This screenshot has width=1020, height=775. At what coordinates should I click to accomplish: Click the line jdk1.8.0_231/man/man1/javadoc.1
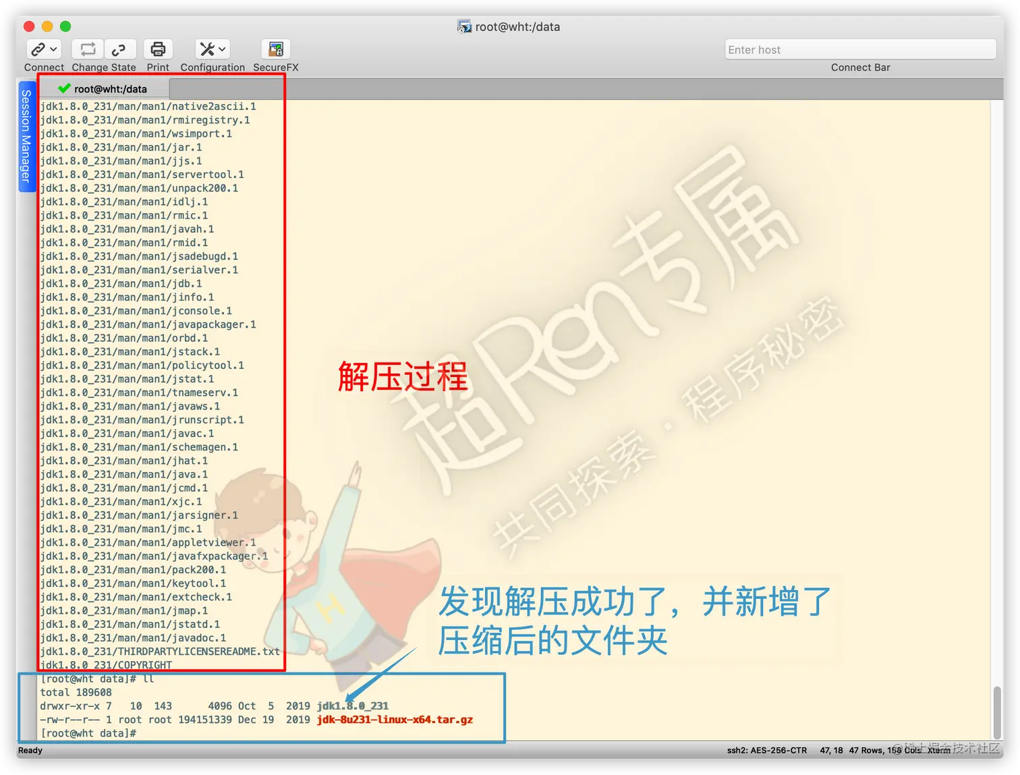pyautogui.click(x=134, y=638)
